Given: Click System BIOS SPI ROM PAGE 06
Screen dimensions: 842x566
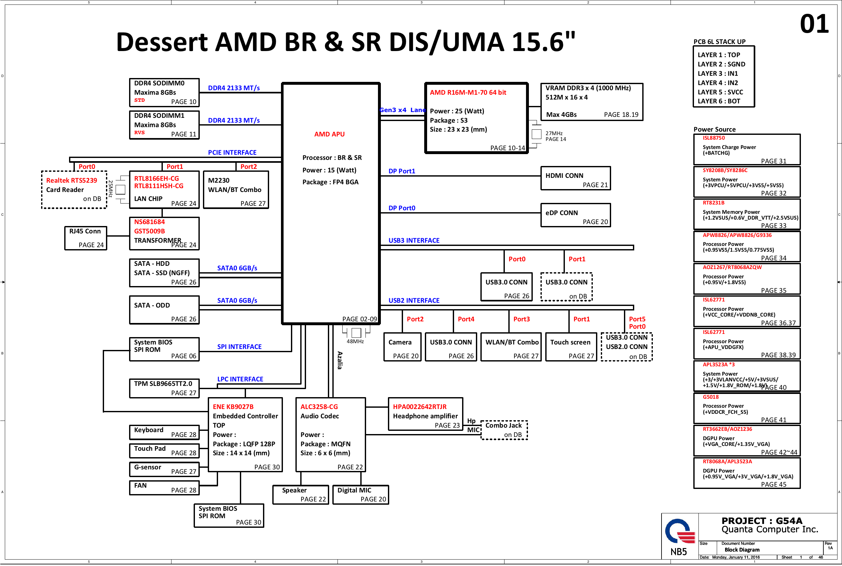Looking at the screenshot, I should pos(164,349).
